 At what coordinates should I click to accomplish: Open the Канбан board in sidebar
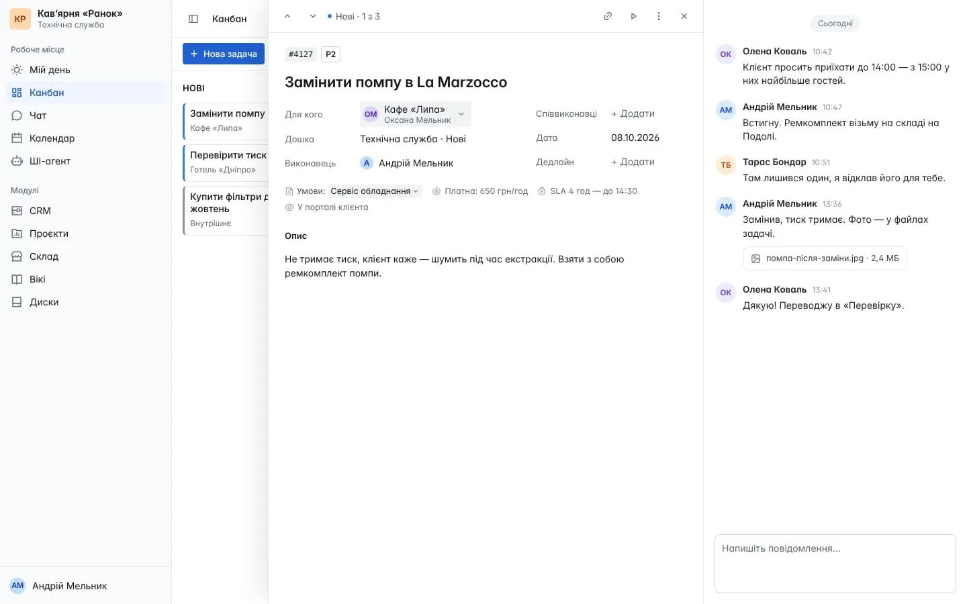click(85, 93)
